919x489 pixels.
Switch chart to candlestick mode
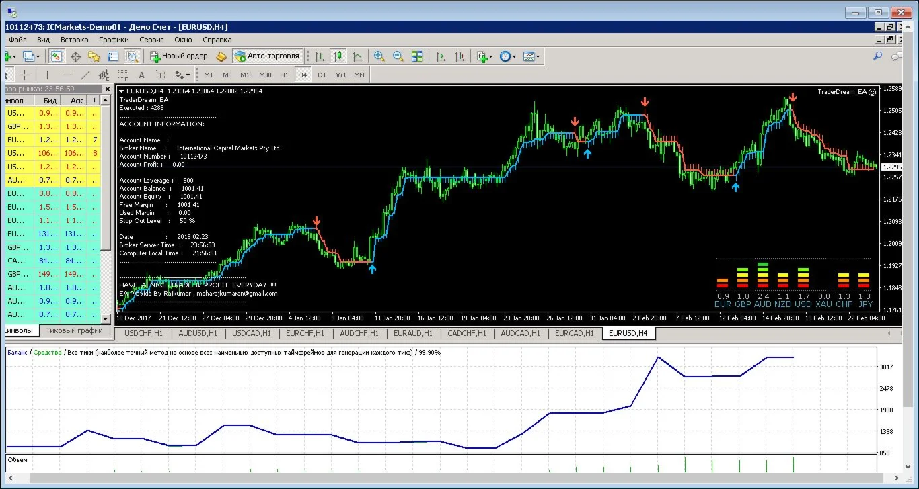(338, 57)
